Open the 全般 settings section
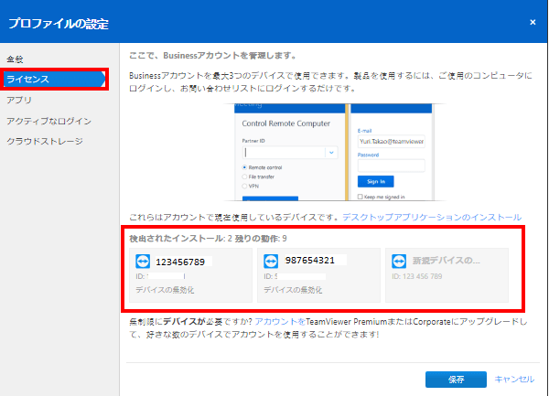 (15, 59)
